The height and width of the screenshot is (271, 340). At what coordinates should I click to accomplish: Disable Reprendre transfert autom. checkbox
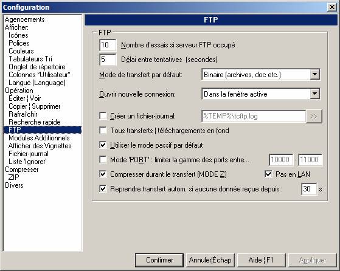coord(103,189)
